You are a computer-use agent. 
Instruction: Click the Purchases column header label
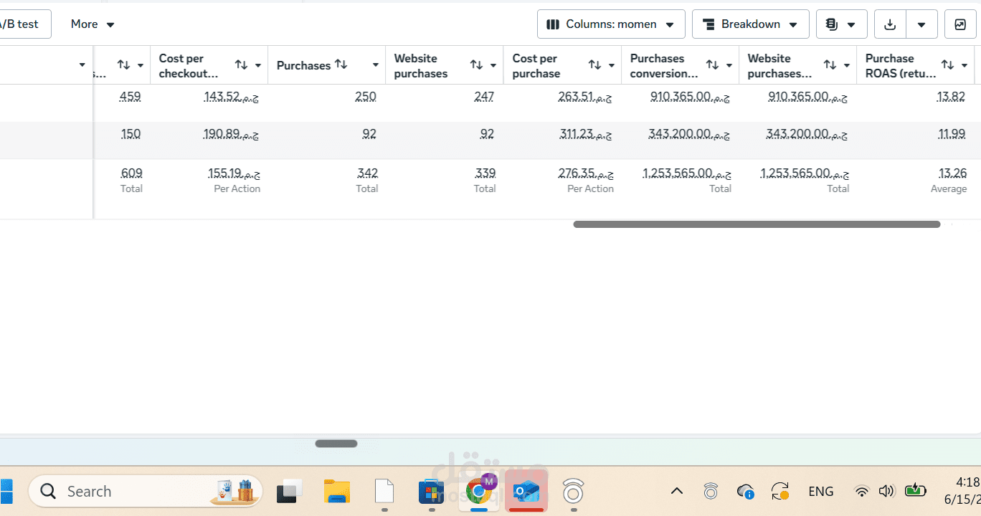[303, 66]
